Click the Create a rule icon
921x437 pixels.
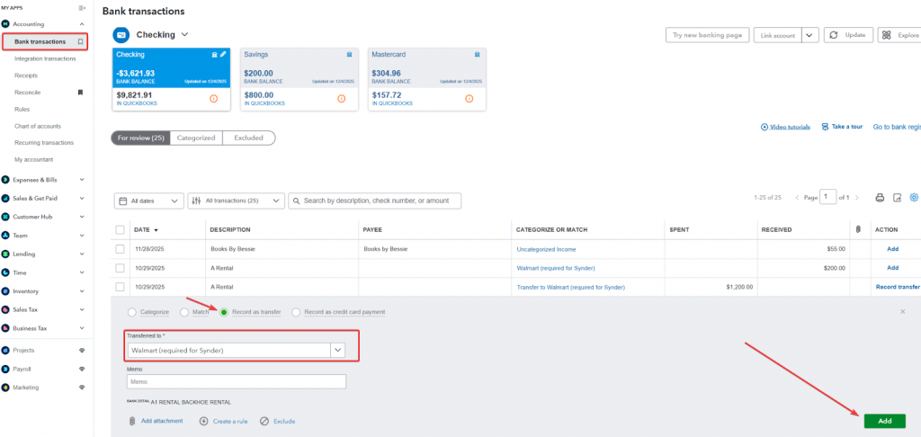tap(204, 421)
